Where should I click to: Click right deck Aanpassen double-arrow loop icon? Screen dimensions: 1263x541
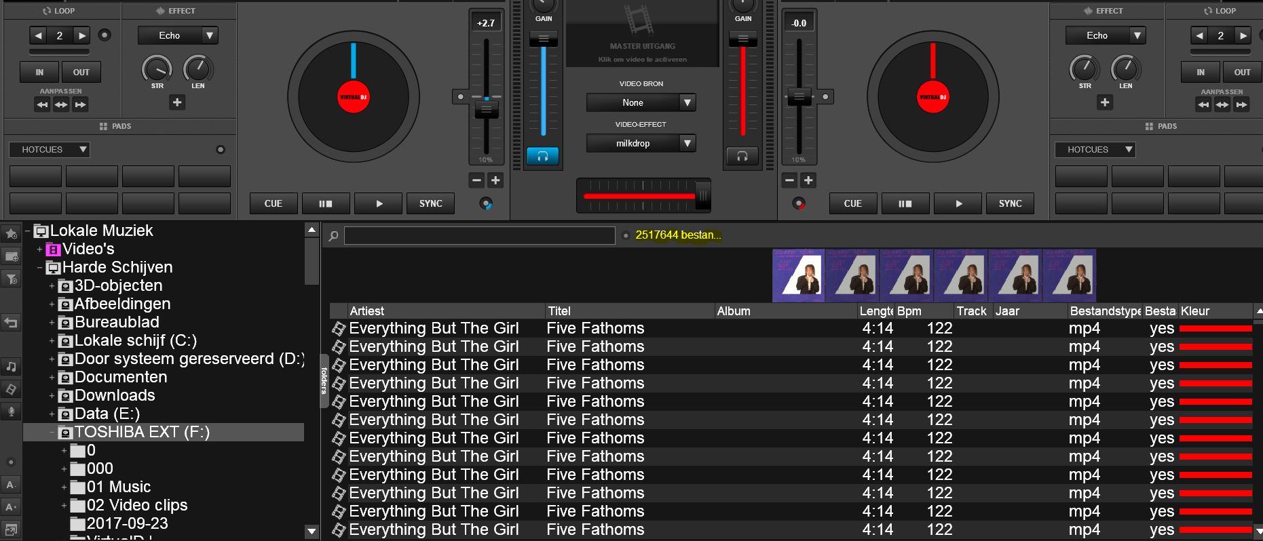click(x=1222, y=104)
